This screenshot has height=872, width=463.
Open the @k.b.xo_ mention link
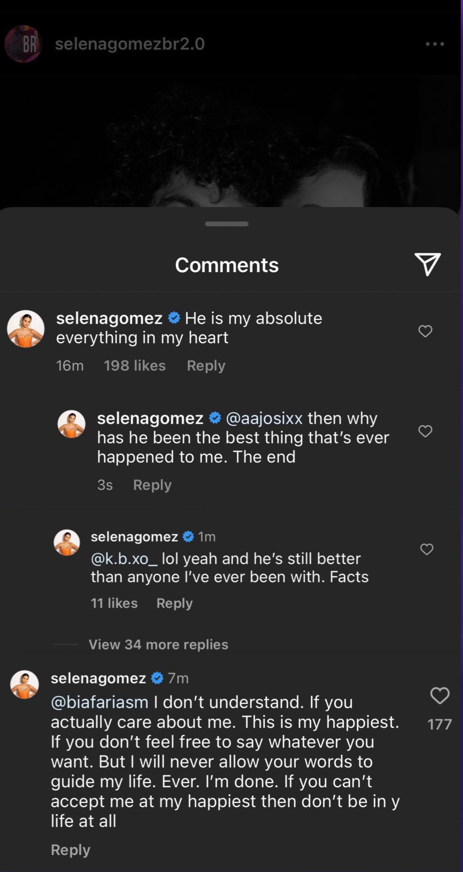pos(124,559)
